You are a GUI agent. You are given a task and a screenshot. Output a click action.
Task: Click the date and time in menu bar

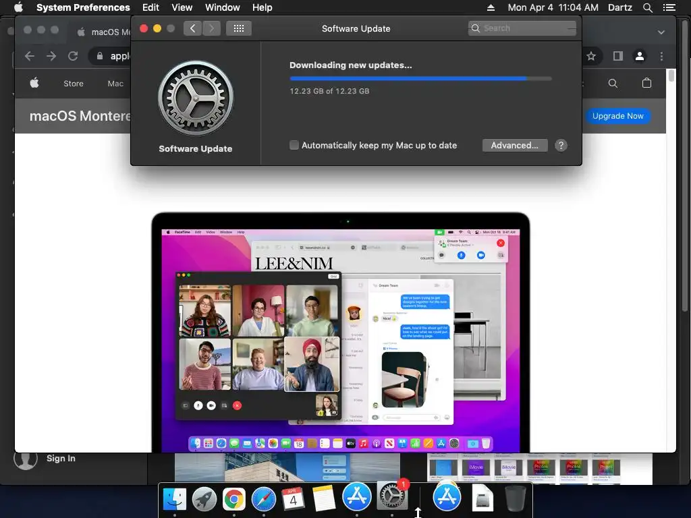(x=553, y=7)
